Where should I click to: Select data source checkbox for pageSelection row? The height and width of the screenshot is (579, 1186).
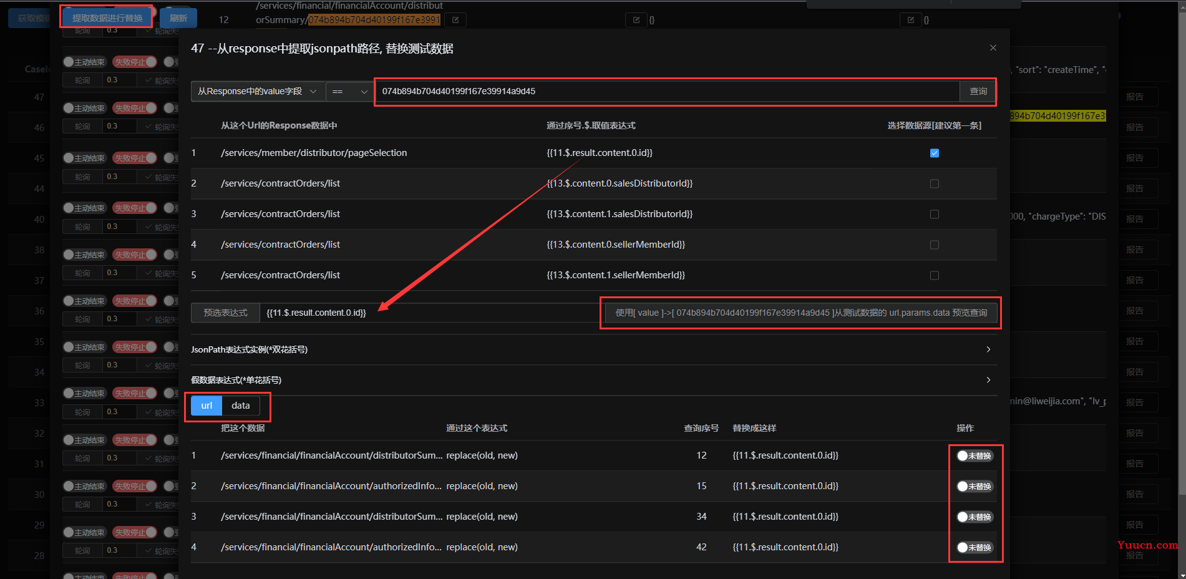pyautogui.click(x=934, y=153)
